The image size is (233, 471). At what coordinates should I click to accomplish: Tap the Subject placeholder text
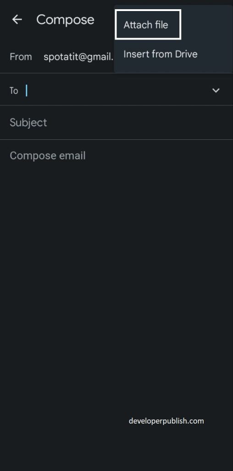28,122
